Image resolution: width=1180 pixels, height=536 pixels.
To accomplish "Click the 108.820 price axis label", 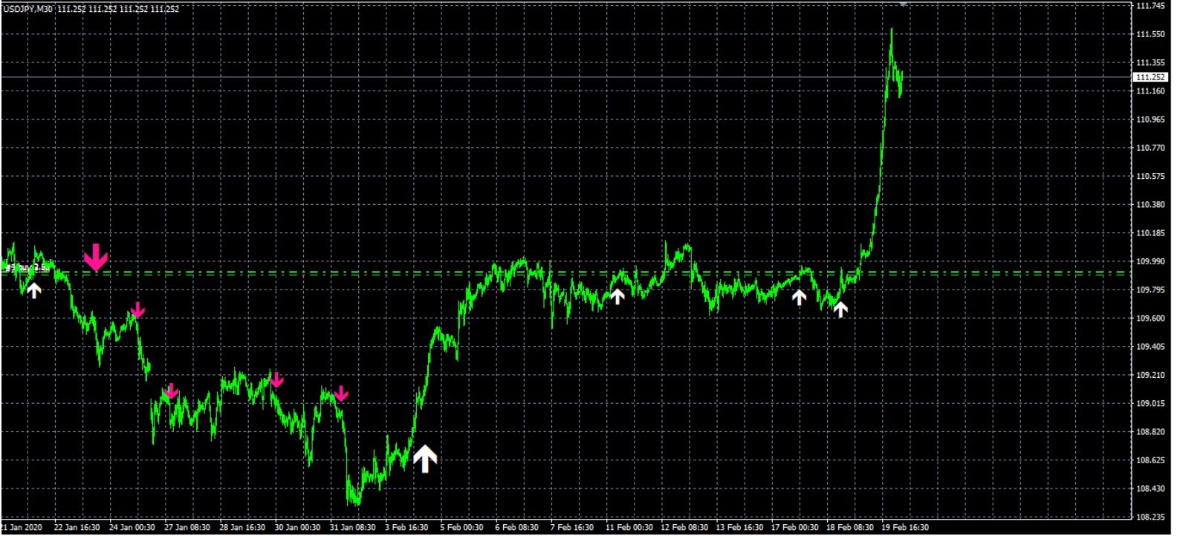I will click(x=1151, y=432).
